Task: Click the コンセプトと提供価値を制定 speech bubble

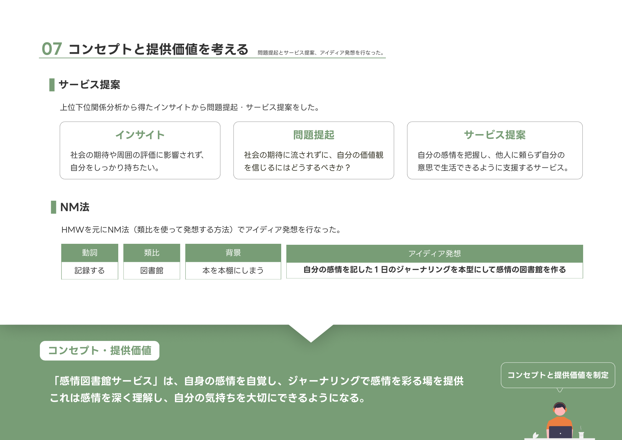Action: [x=558, y=375]
